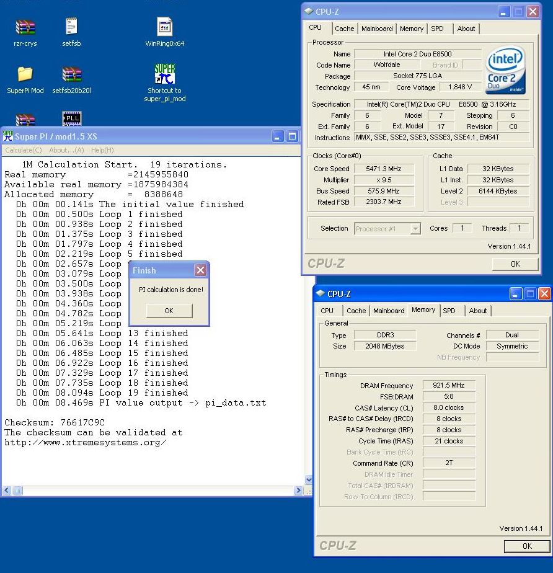This screenshot has width=553, height=573.
Task: Switch to CPU tab in lower CPU-Z
Action: click(x=327, y=311)
